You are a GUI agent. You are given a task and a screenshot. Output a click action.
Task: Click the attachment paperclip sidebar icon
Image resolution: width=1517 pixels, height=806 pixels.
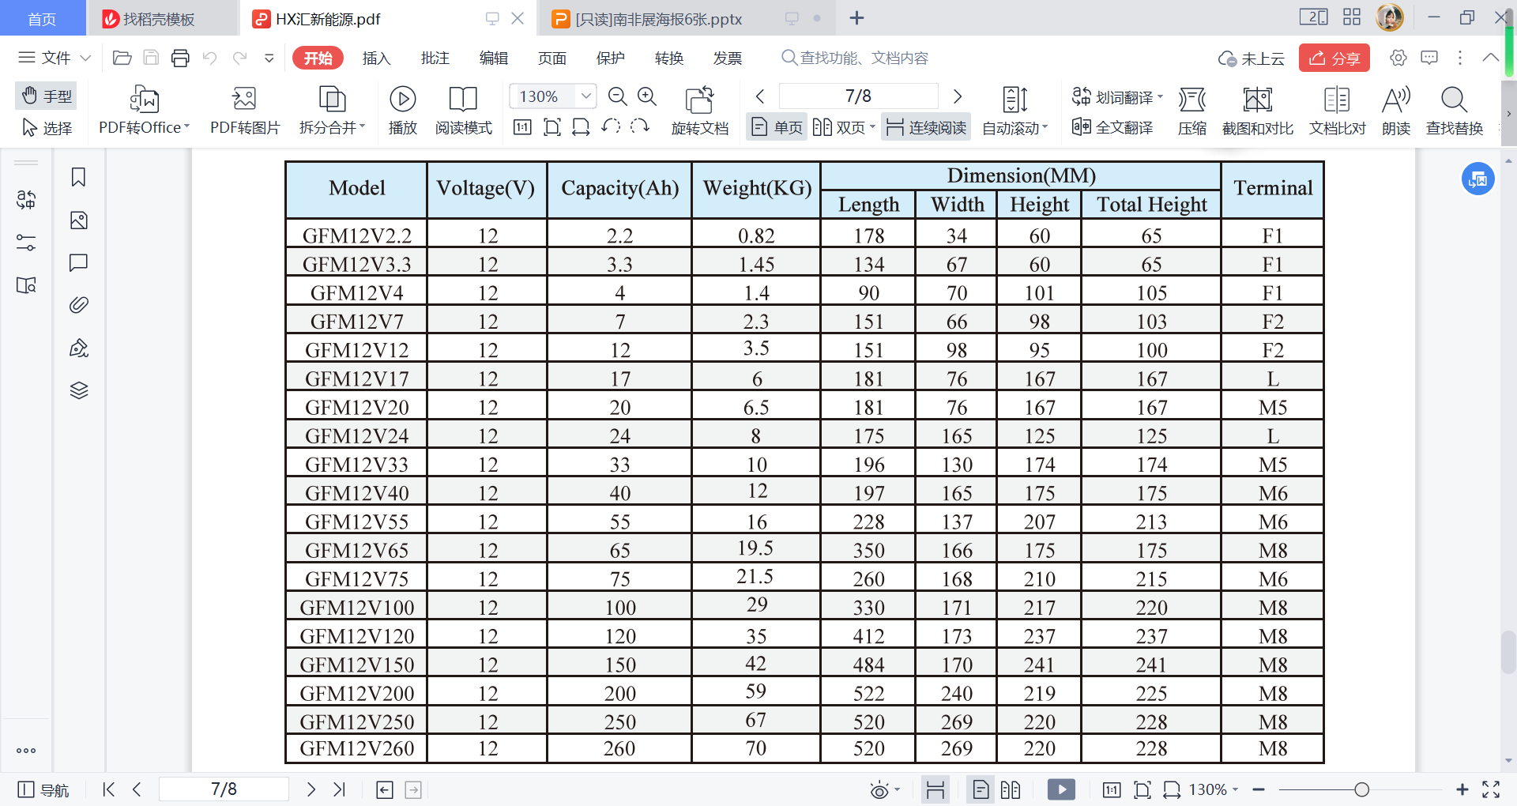pos(78,305)
